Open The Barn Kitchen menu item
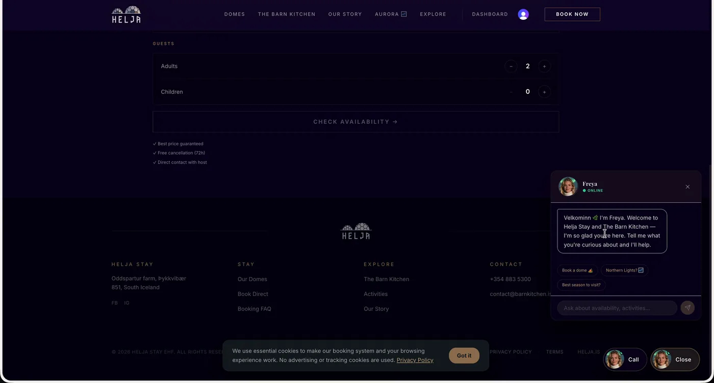714x383 pixels. (287, 14)
